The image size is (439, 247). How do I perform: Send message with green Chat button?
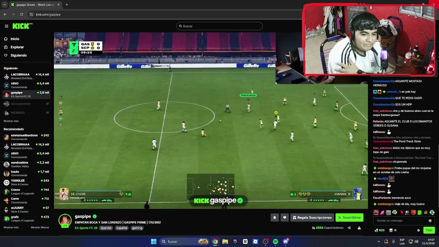pyautogui.click(x=429, y=230)
